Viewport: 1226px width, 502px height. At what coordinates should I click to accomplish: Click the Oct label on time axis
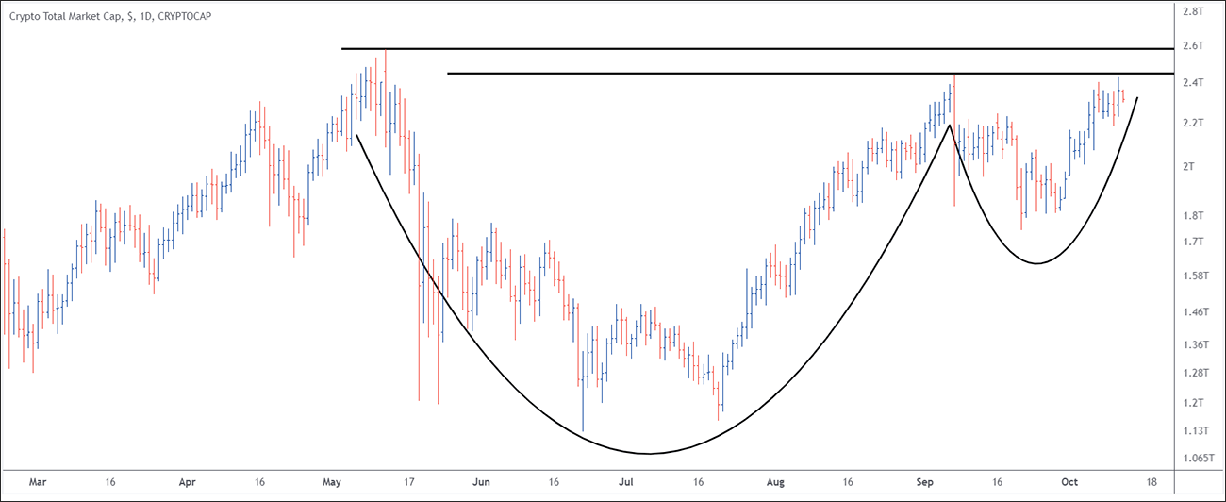[1069, 481]
